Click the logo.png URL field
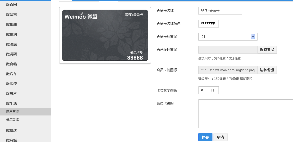 click(x=228, y=70)
